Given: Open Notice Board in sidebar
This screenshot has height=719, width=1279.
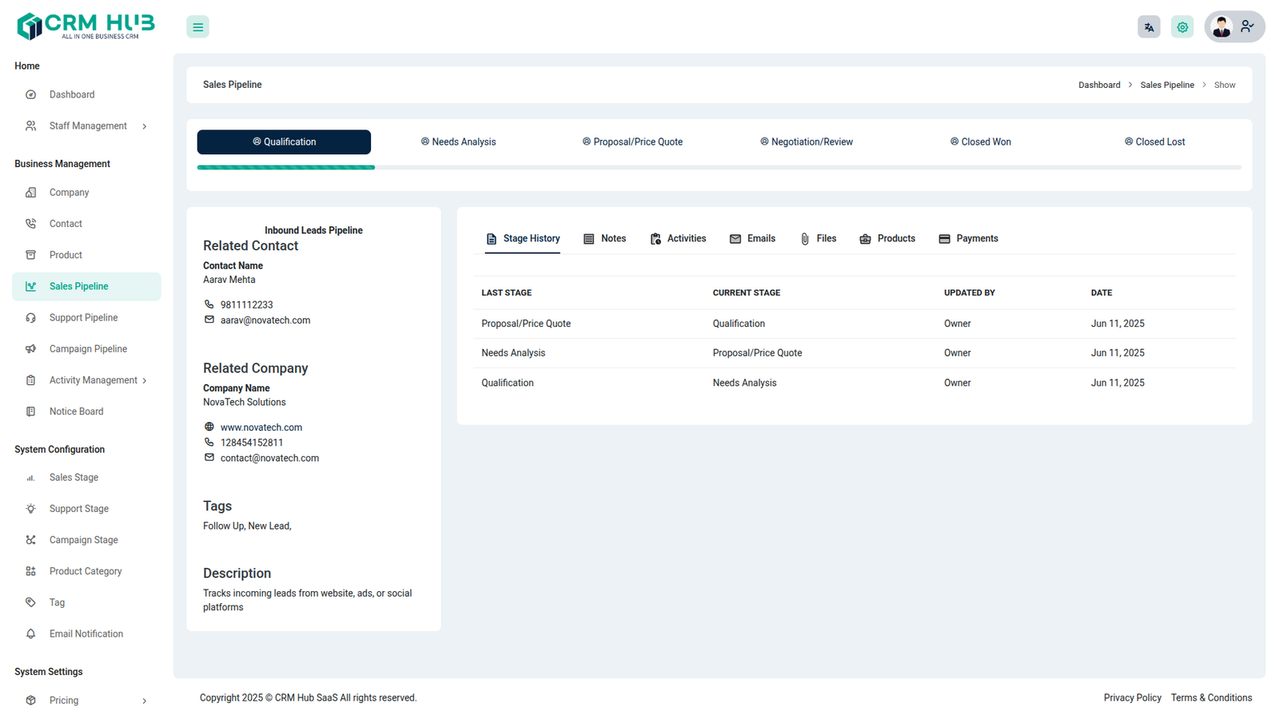Looking at the screenshot, I should point(76,411).
